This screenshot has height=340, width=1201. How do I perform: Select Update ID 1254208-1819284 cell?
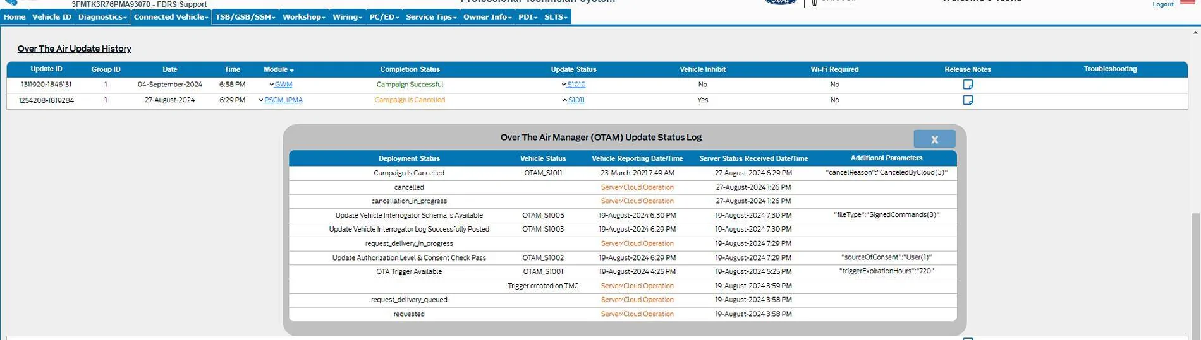point(46,100)
